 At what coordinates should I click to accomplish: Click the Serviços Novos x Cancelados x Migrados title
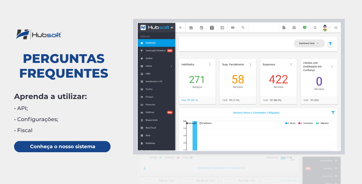[256, 113]
